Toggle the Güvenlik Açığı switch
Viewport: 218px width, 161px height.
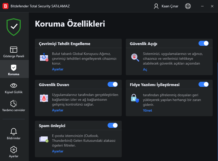click(x=204, y=43)
